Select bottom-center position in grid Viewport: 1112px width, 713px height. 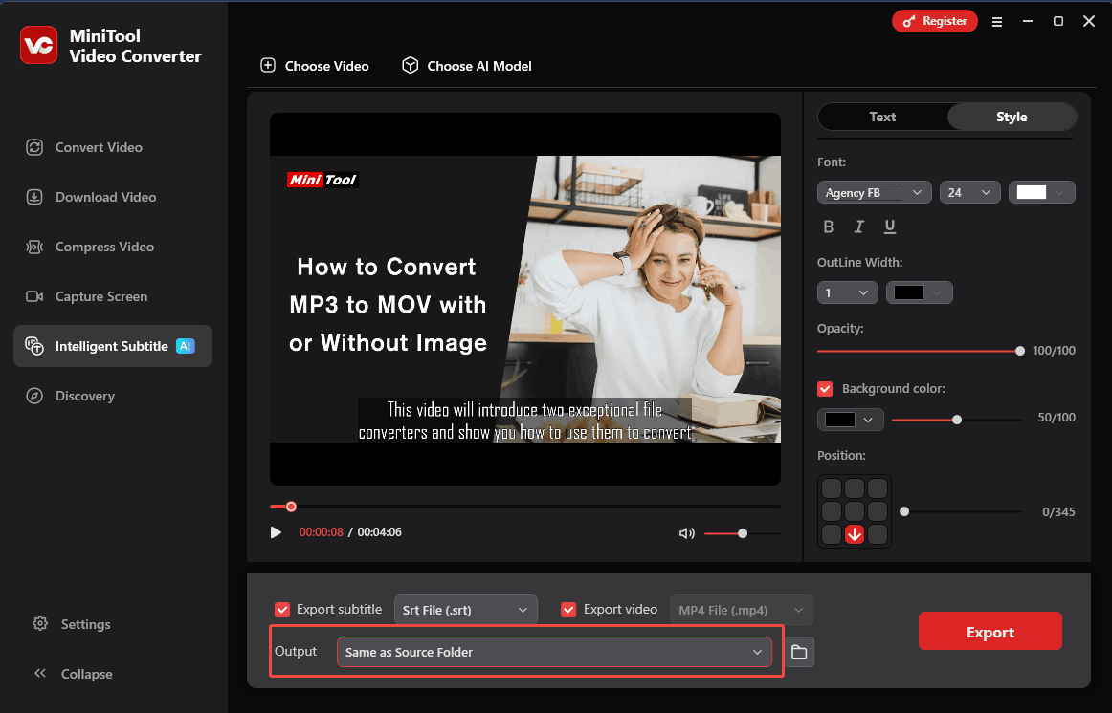pyautogui.click(x=855, y=534)
